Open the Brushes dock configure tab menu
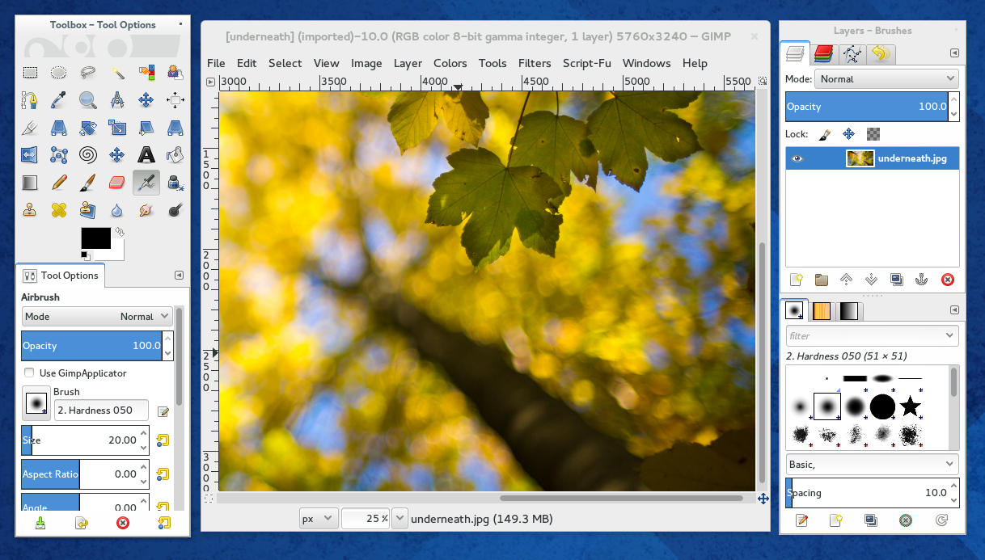Screen dimensions: 985x560 click(x=954, y=309)
